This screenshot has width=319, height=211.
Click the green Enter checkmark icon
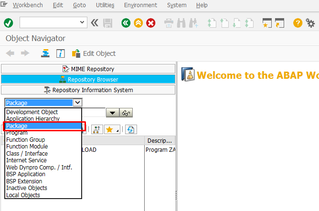(x=9, y=23)
